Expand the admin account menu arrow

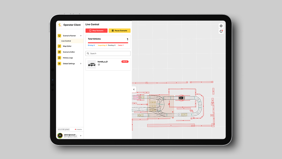(81, 136)
